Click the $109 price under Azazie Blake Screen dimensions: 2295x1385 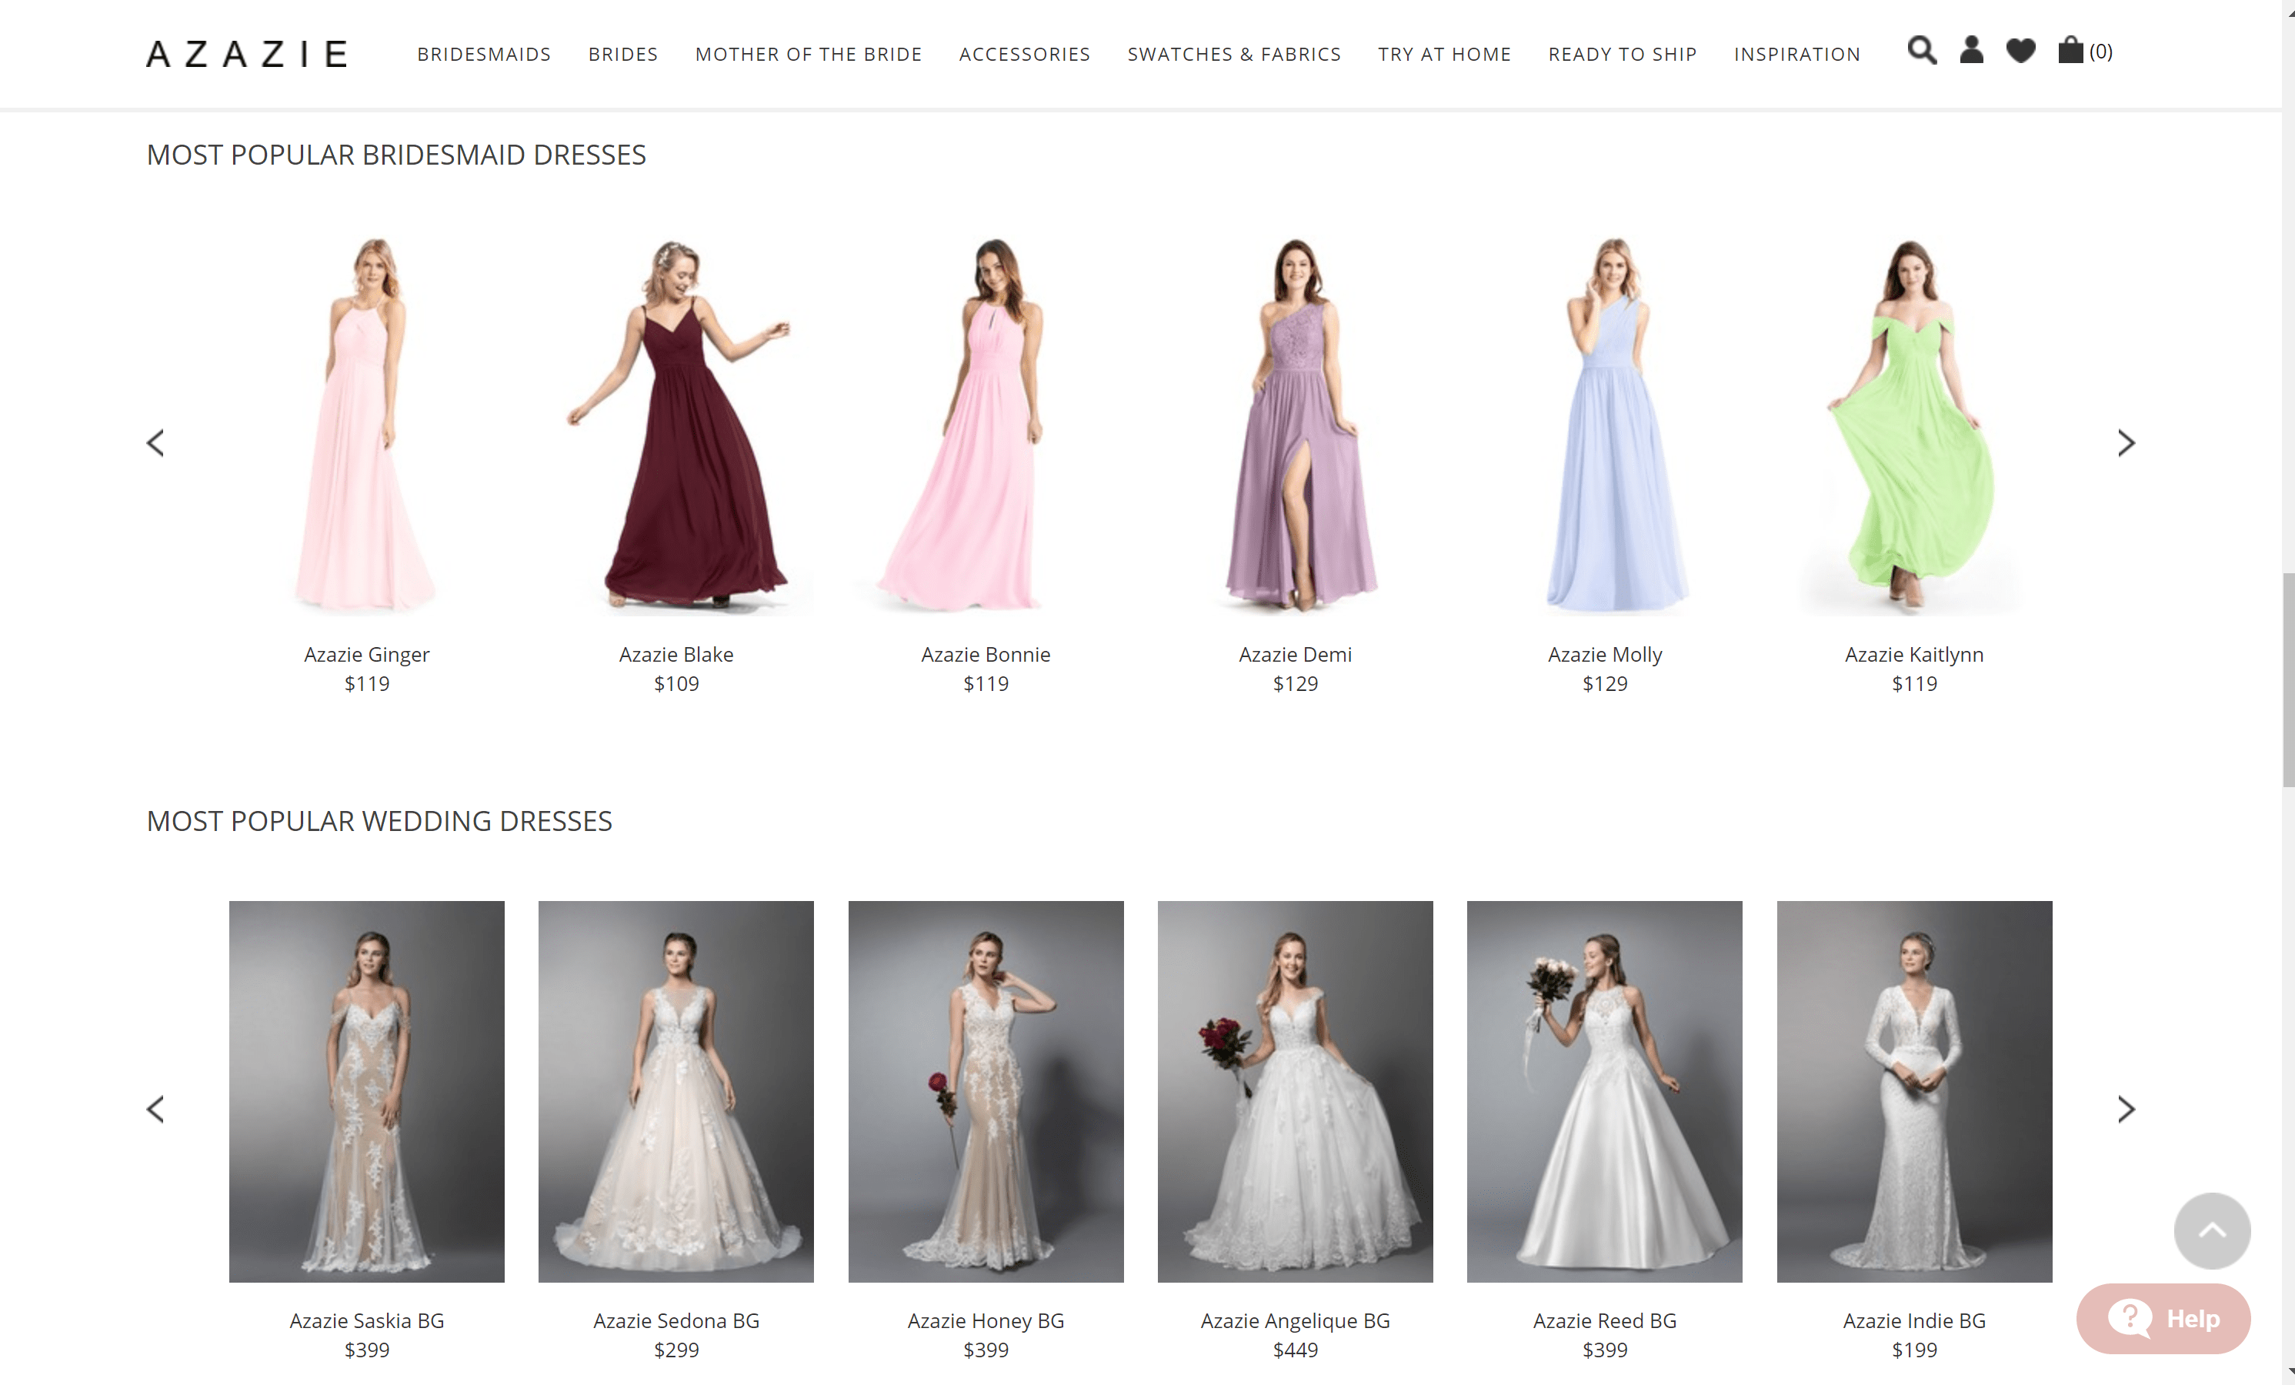[676, 684]
